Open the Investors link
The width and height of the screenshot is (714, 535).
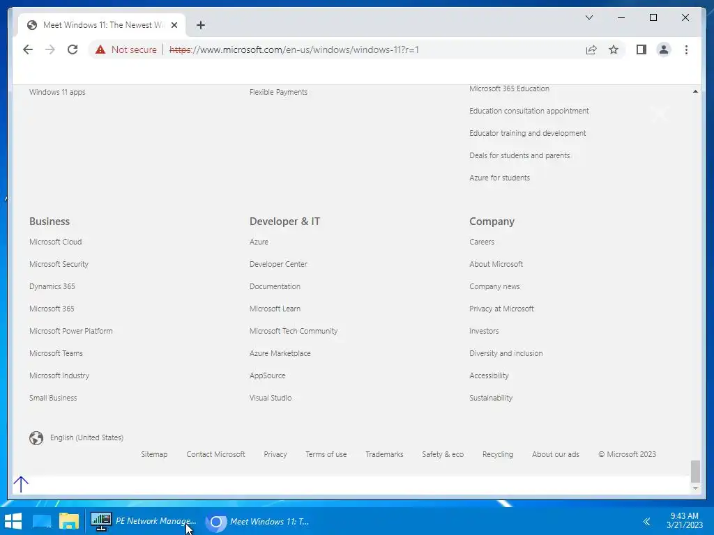click(484, 331)
